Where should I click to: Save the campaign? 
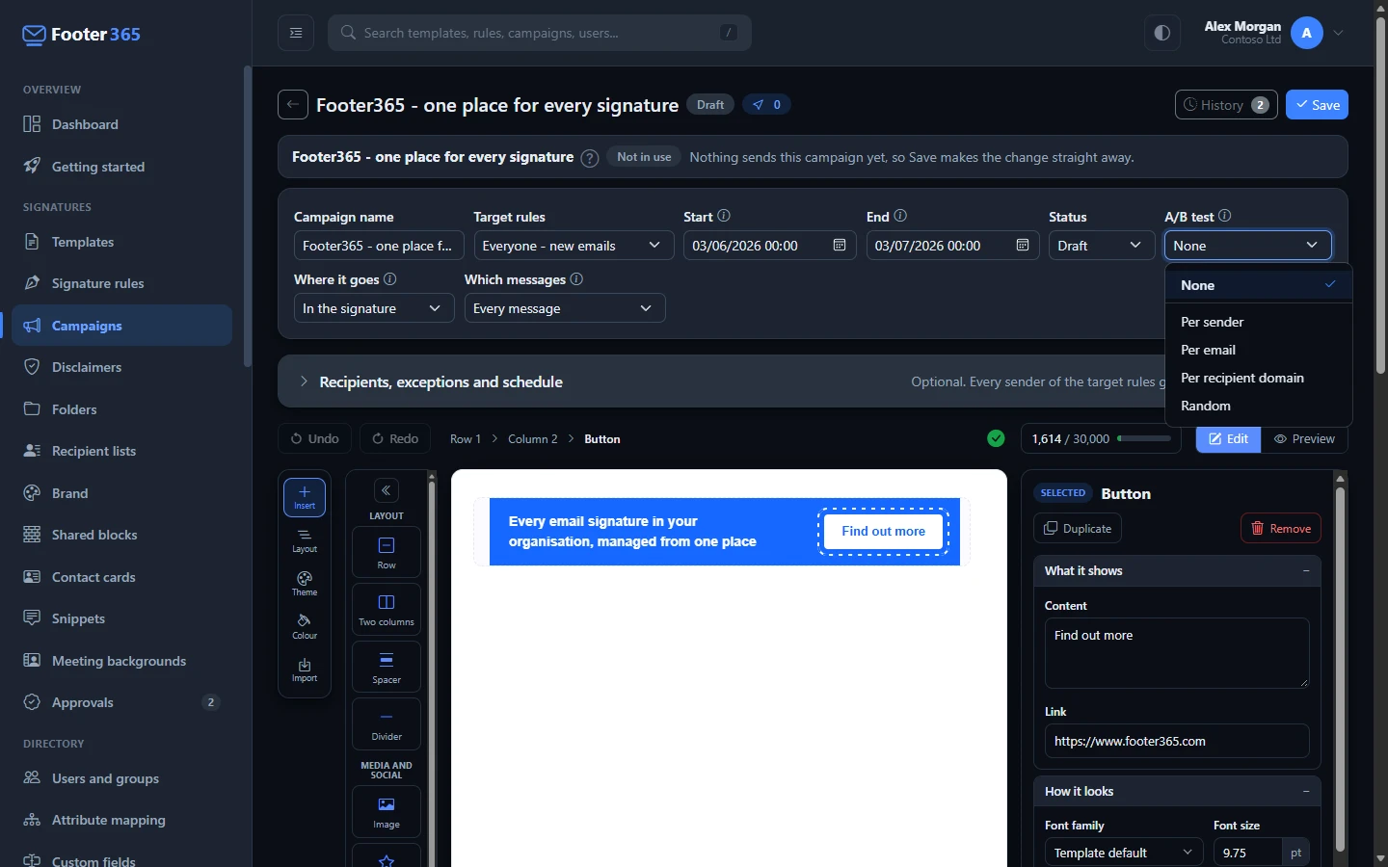(x=1317, y=105)
